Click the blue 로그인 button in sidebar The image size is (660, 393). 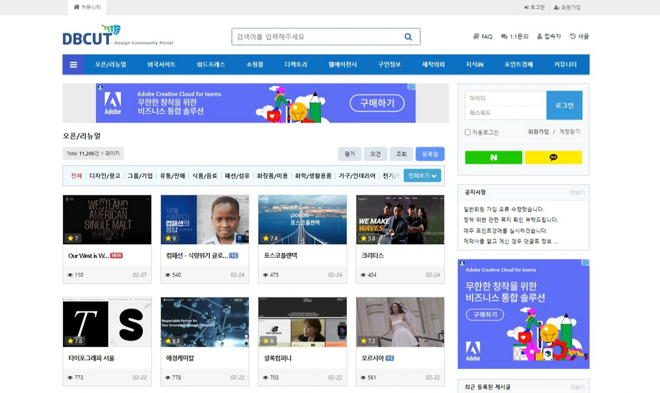tap(564, 105)
